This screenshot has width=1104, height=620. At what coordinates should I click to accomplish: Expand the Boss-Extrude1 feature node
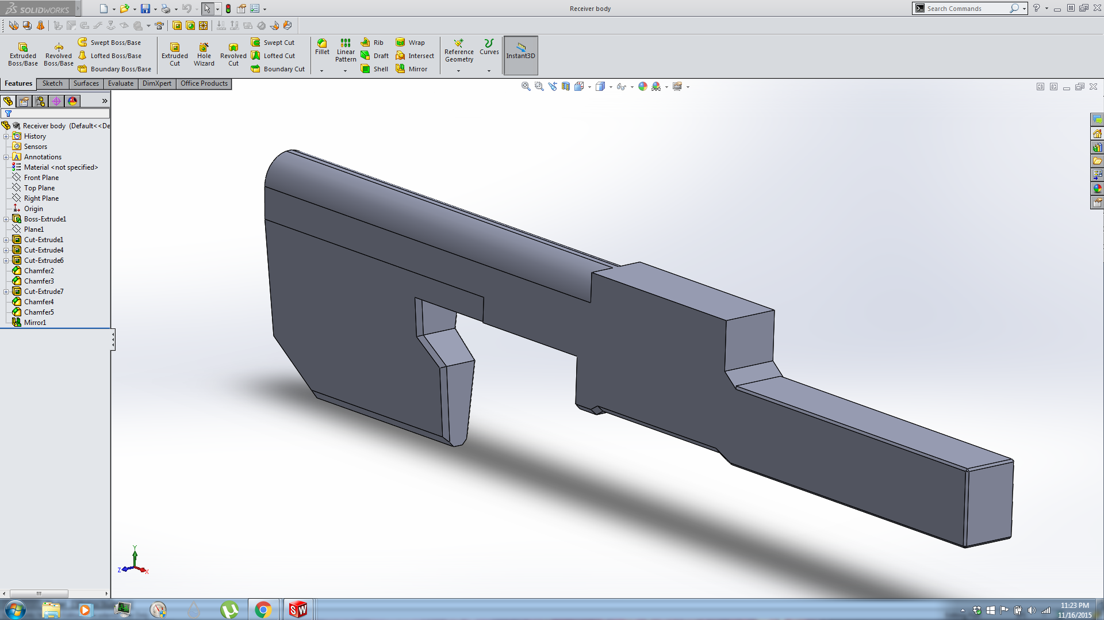[x=6, y=219]
